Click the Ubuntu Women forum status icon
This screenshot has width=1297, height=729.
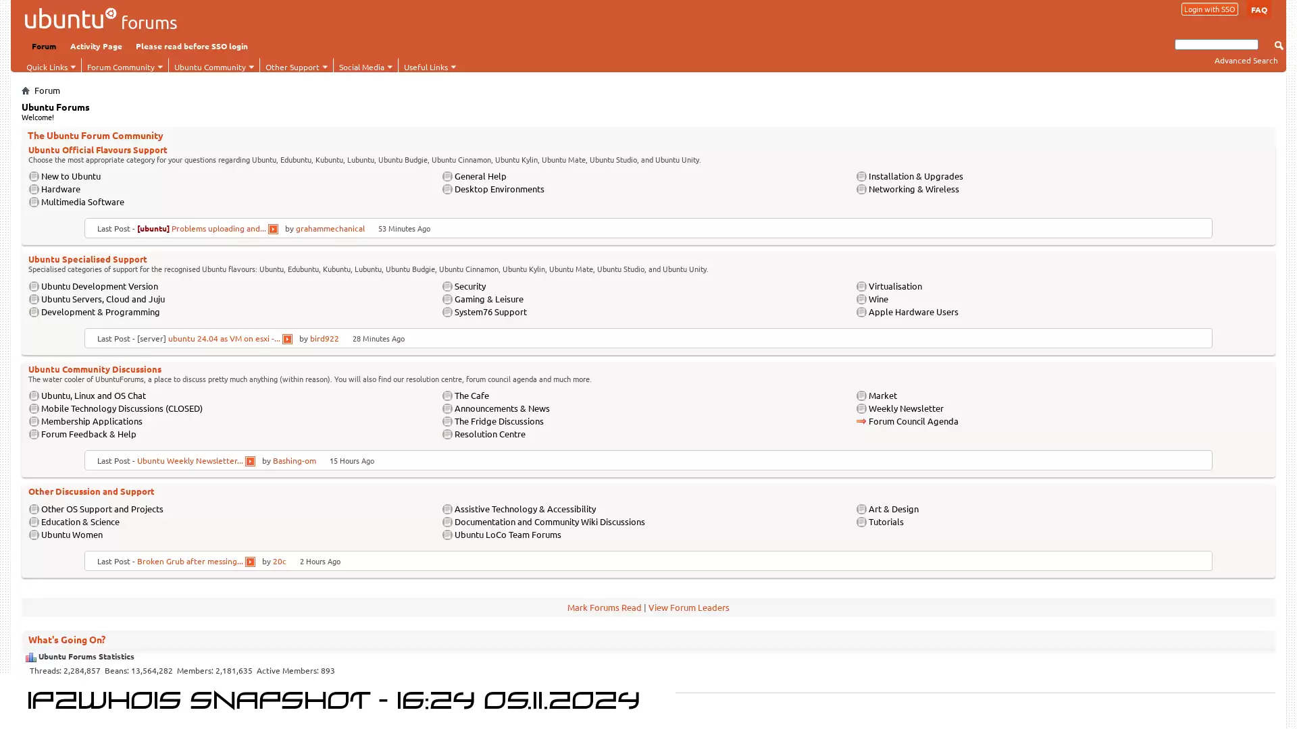coord(34,535)
